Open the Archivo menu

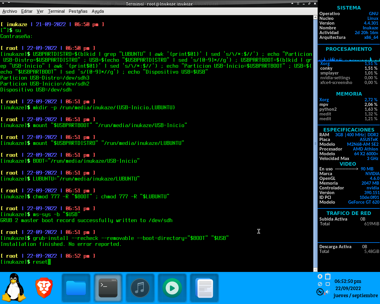pyautogui.click(x=10, y=11)
